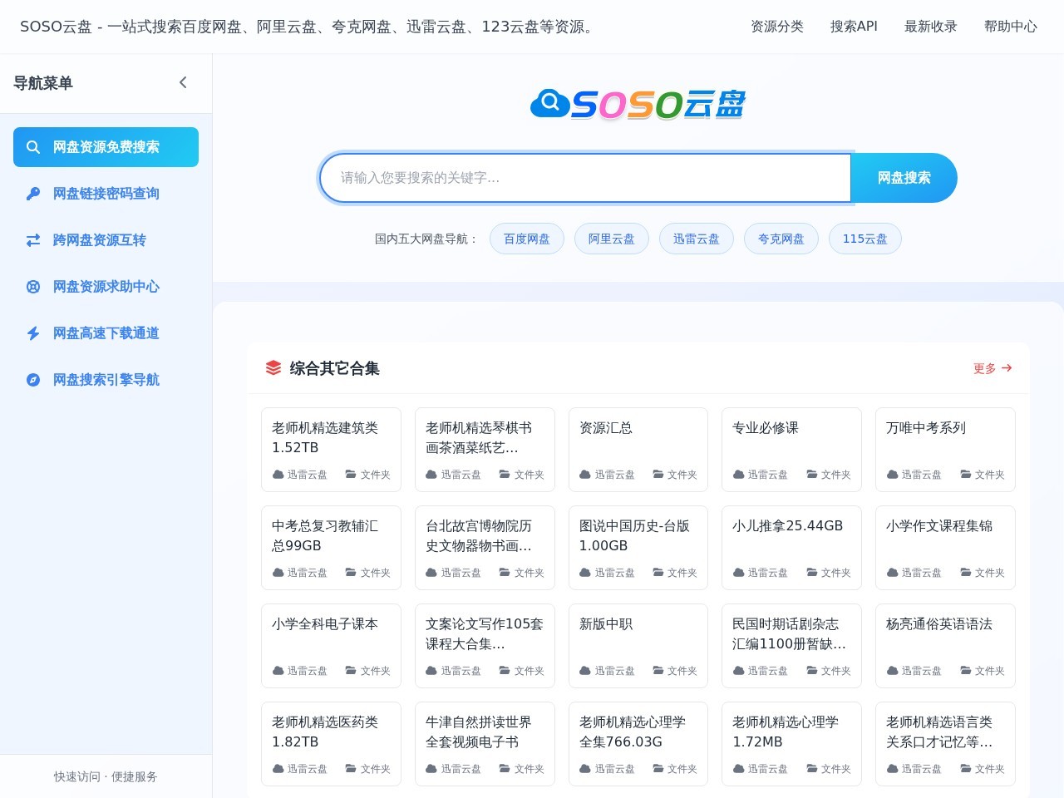The height and width of the screenshot is (798, 1064).
Task: Click cloud icon in 资源汇总 card
Action: 585,475
